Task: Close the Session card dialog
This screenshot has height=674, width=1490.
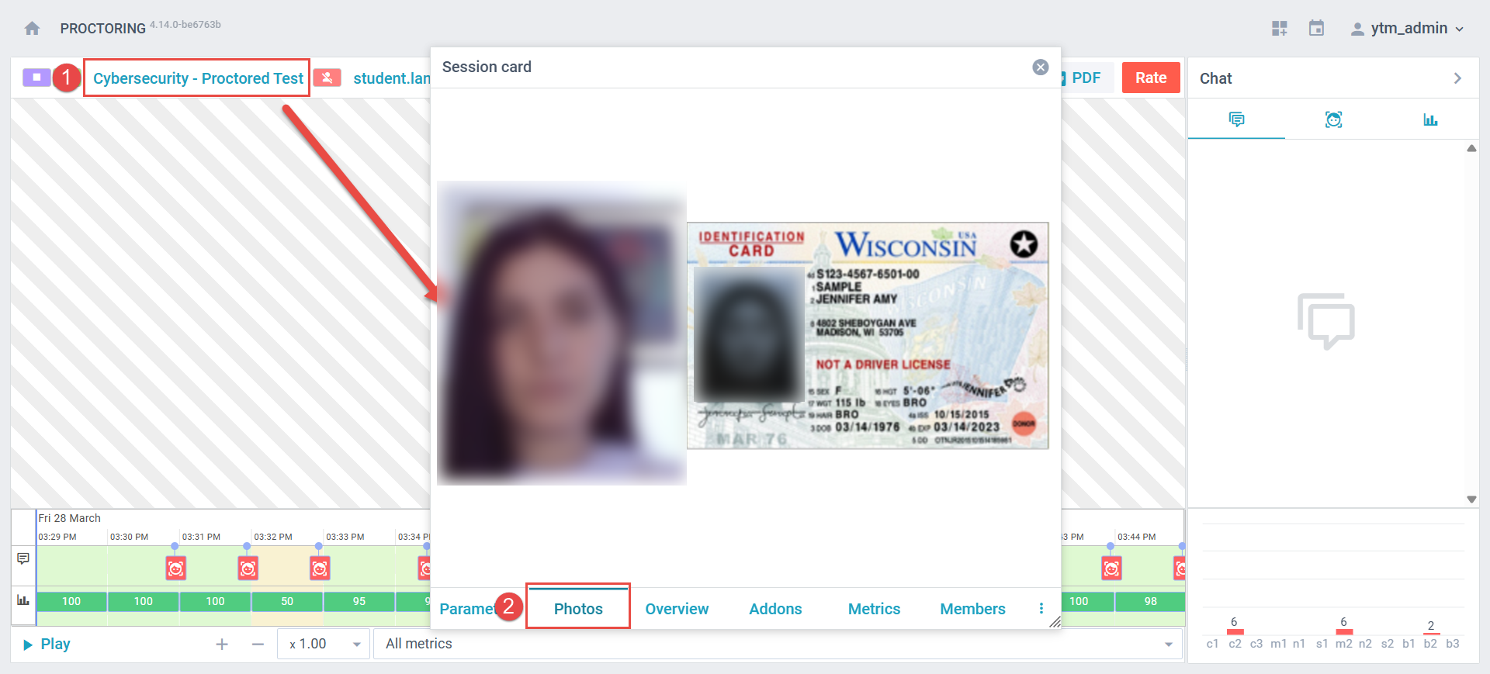Action: coord(1041,67)
